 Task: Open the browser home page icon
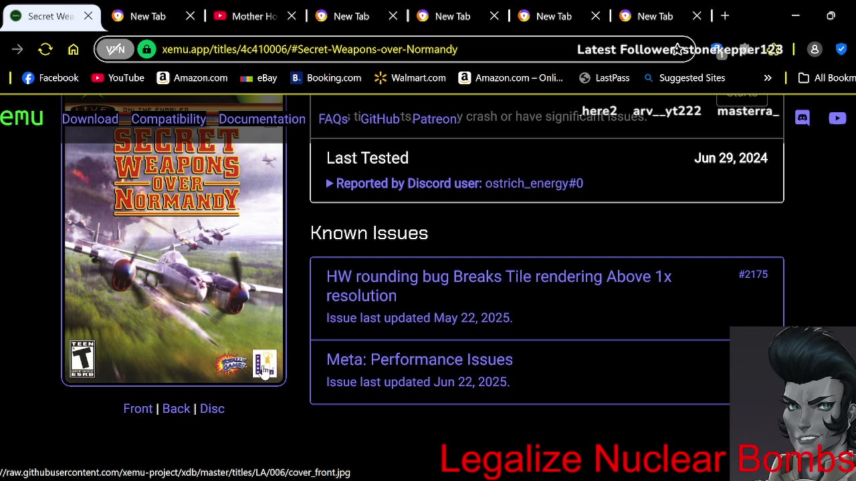pyautogui.click(x=74, y=49)
